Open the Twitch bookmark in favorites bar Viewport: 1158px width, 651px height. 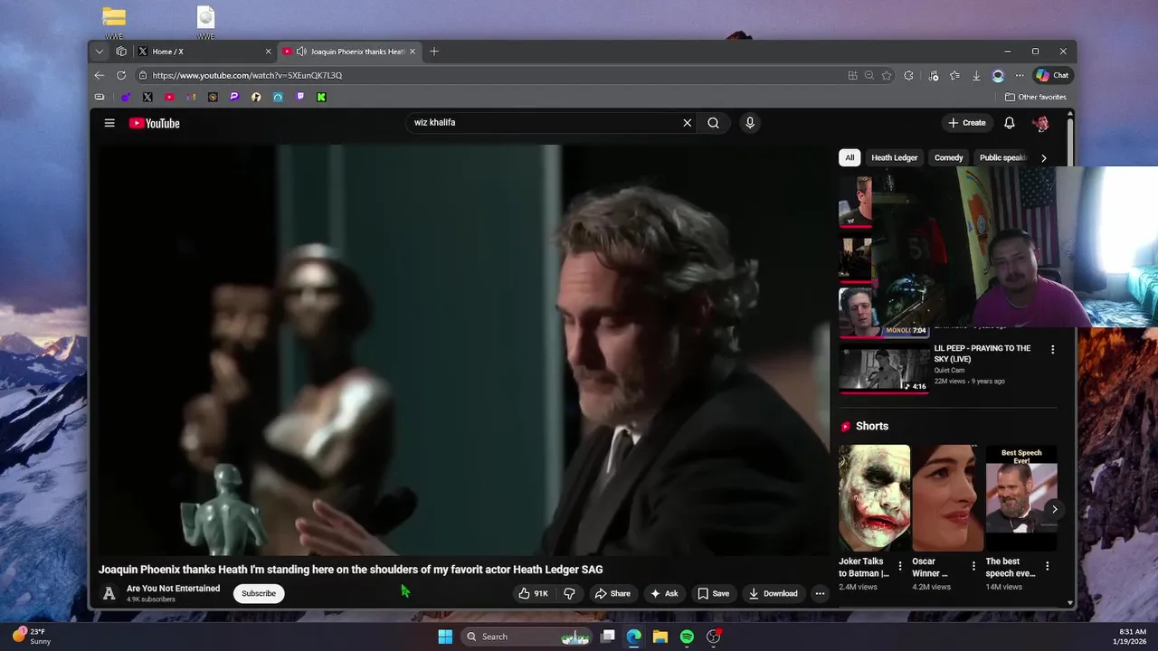pos(299,97)
